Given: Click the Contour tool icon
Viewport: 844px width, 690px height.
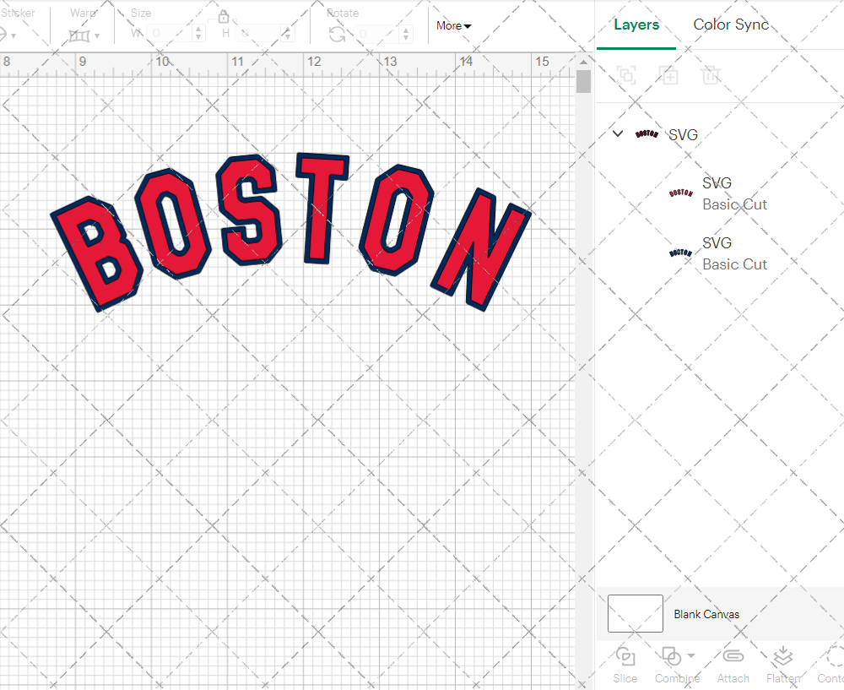Looking at the screenshot, I should coord(835,657).
